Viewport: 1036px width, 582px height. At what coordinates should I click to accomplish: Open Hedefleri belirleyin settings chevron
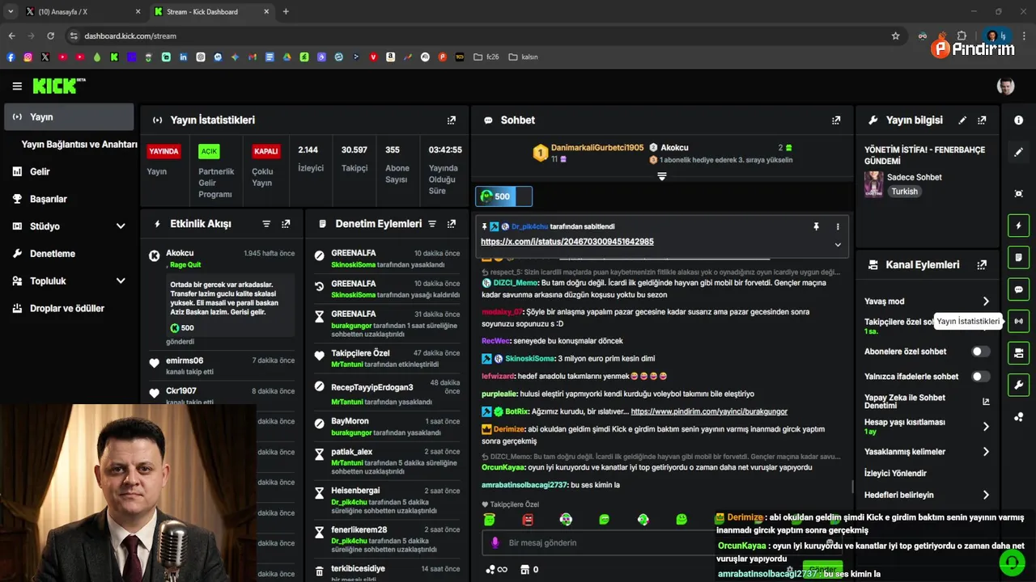(x=986, y=495)
